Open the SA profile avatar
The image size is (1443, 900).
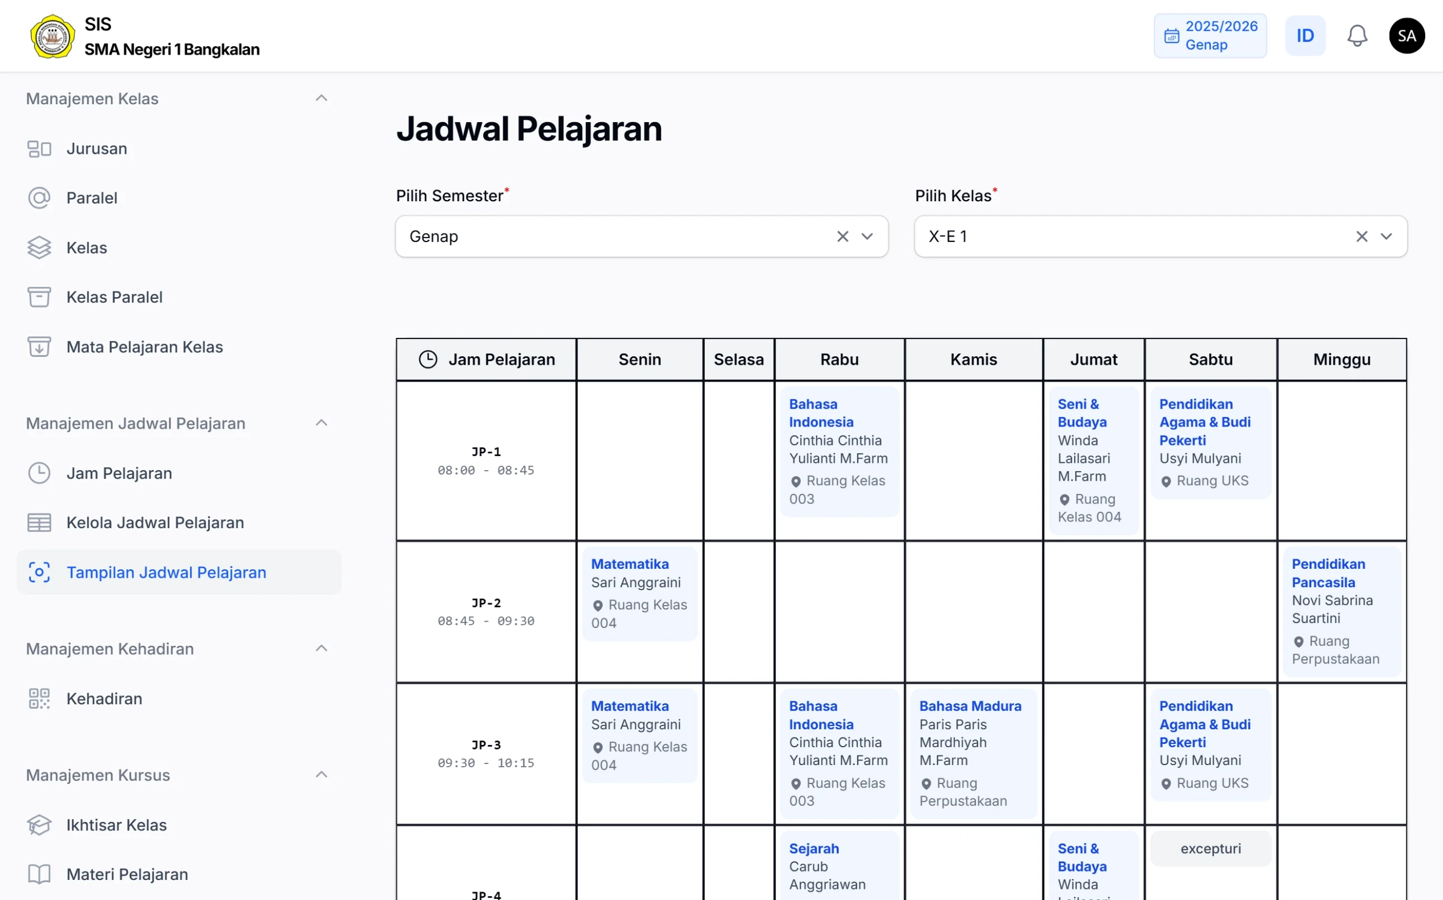(1407, 35)
